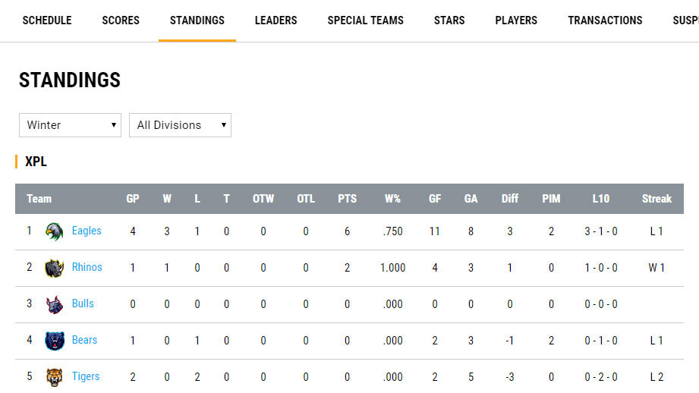This screenshot has width=699, height=393.
Task: Open the Stars tab
Action: point(449,20)
